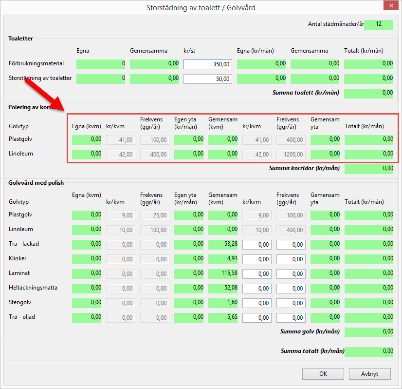Viewport: 402px width, 389px height.
Task: Click the Summa toalett total field
Action: click(368, 93)
